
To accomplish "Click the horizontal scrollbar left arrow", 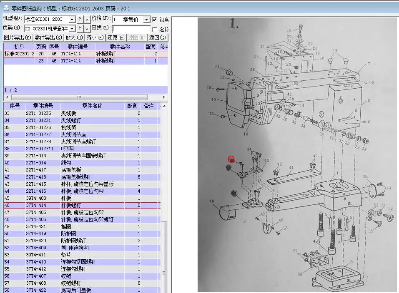I will click(x=7, y=97).
